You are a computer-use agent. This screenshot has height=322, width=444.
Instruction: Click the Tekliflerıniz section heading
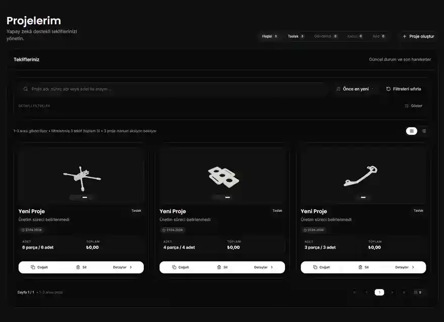tap(26, 59)
